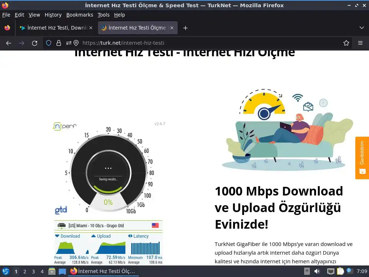Switch to the İnternet Hız Testi, Download tab
This screenshot has width=369, height=277.
pyautogui.click(x=56, y=28)
